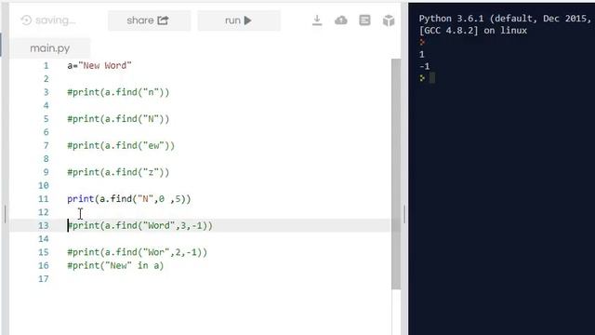Click line 7 comment #print(a.find("ew"))
The height and width of the screenshot is (335, 595).
[121, 145]
